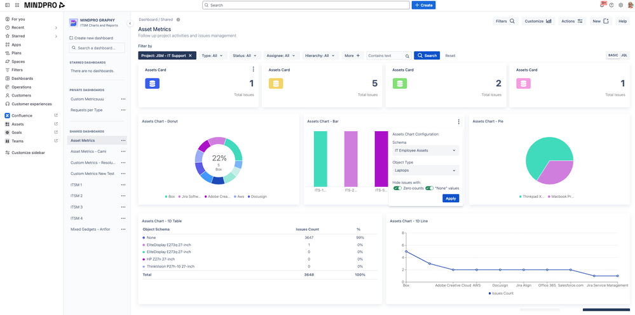Switch to JQL filter mode
The height and width of the screenshot is (315, 635).
[624, 55]
